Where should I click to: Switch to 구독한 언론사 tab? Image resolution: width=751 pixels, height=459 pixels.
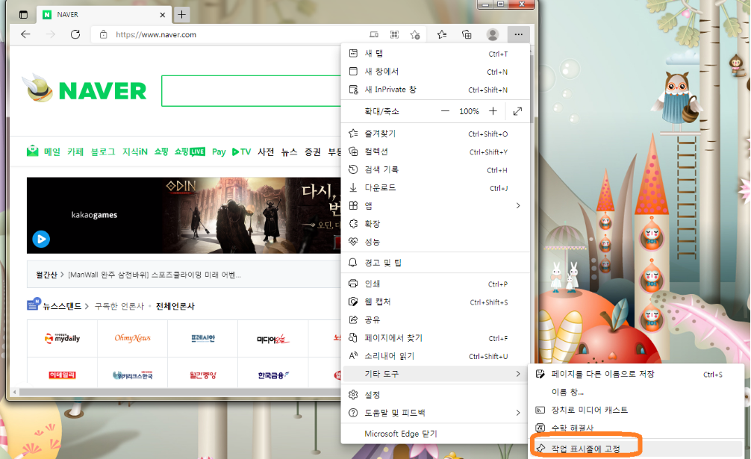tap(119, 306)
